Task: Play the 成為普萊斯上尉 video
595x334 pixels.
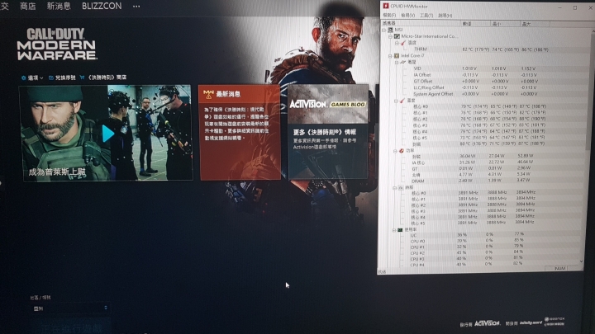Action: (107, 134)
